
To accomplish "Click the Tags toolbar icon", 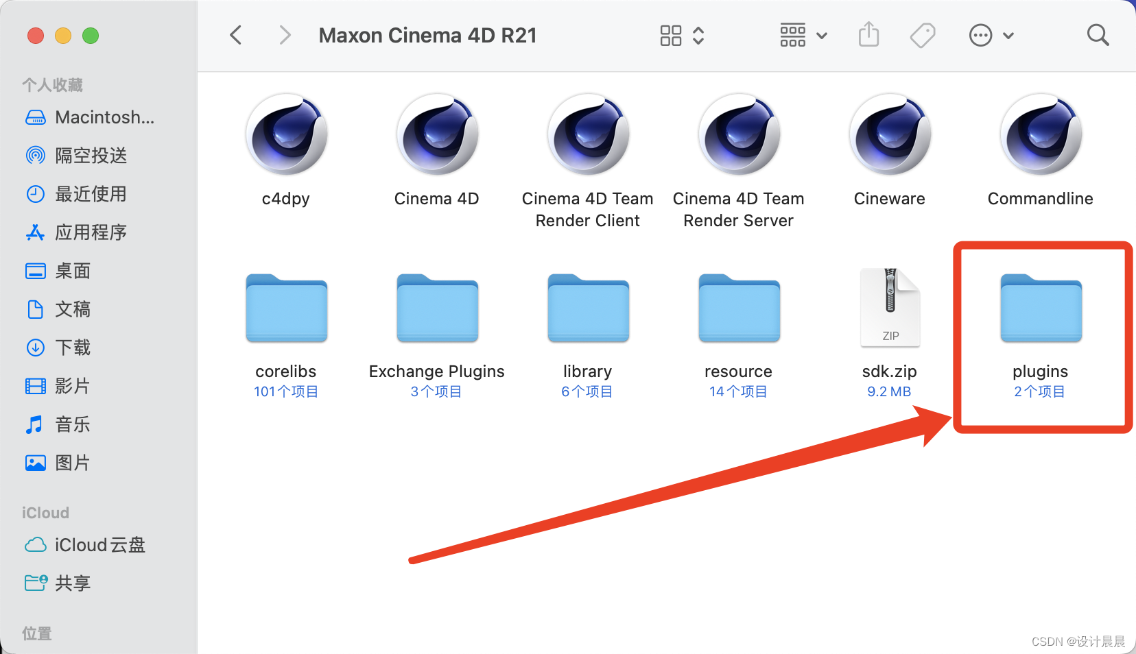I will [x=923, y=35].
